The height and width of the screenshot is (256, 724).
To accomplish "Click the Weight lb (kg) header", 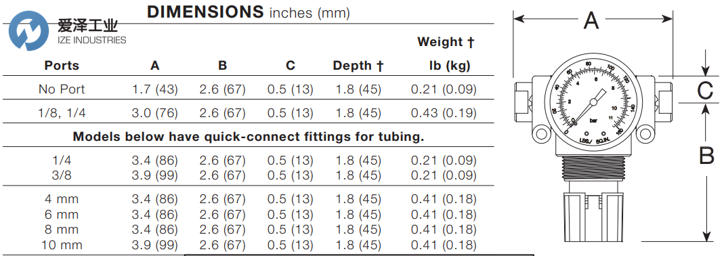I will coord(446,54).
